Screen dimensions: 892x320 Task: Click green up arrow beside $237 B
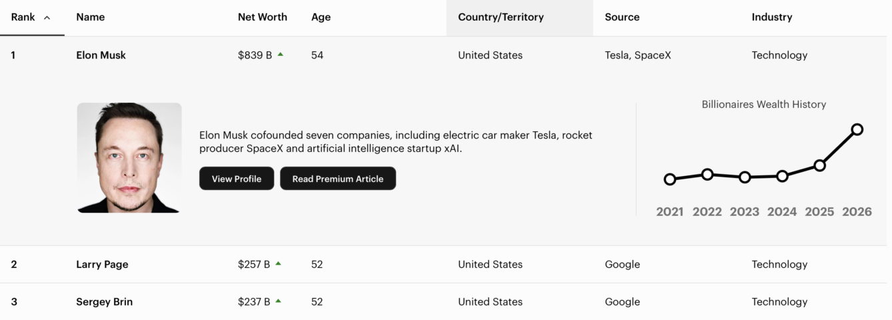click(278, 301)
